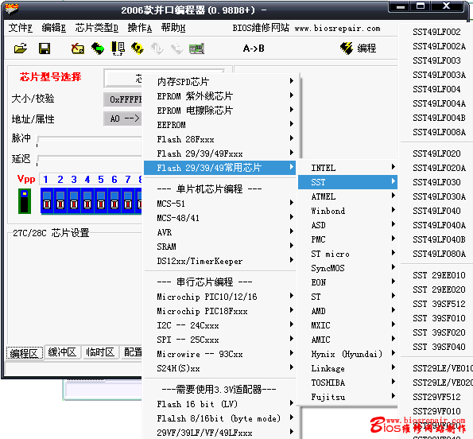Click the Vpp jumper indicator icon

(25, 201)
